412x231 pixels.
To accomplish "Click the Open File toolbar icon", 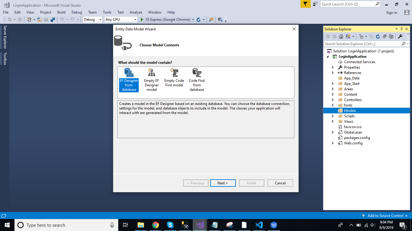I will click(39, 20).
